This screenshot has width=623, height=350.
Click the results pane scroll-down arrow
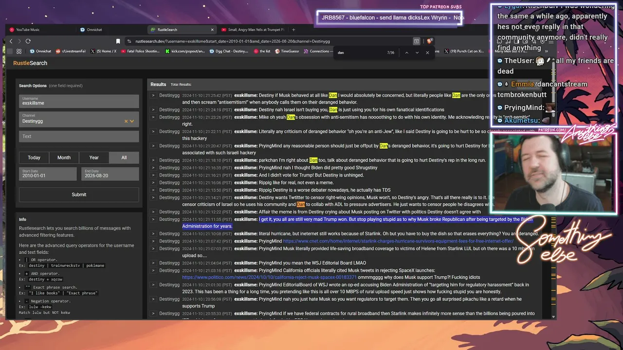click(553, 316)
